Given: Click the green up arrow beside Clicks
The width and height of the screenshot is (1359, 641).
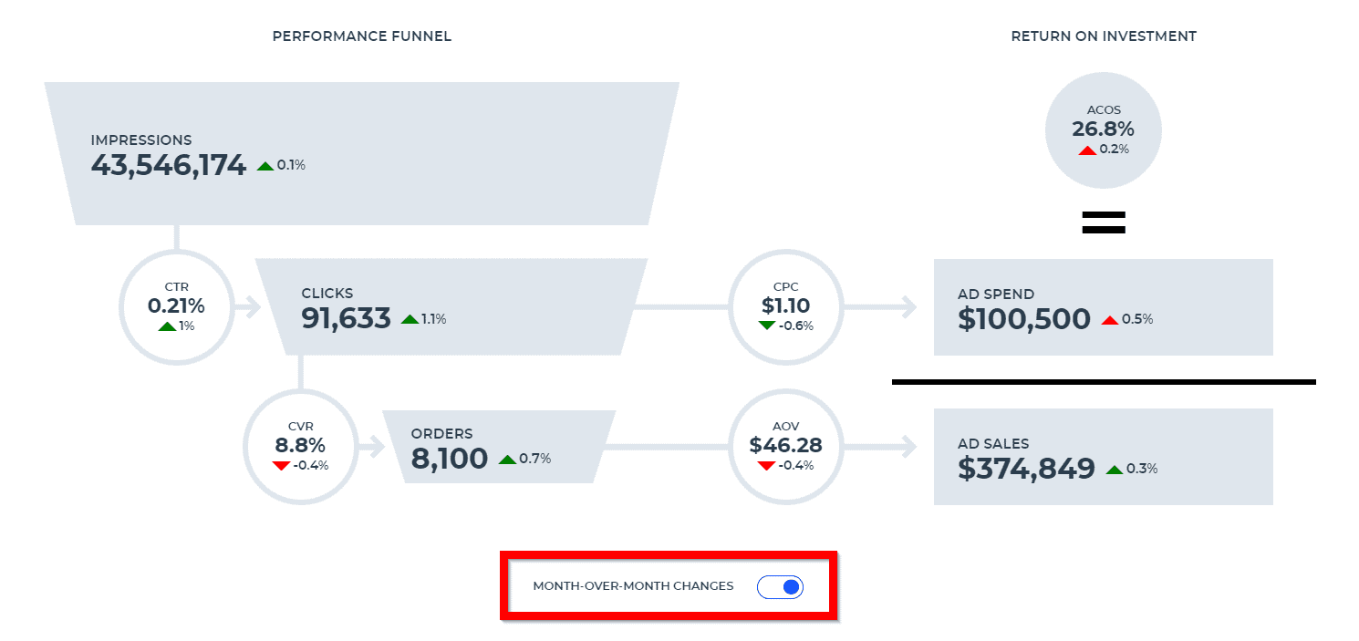Looking at the screenshot, I should pyautogui.click(x=410, y=319).
